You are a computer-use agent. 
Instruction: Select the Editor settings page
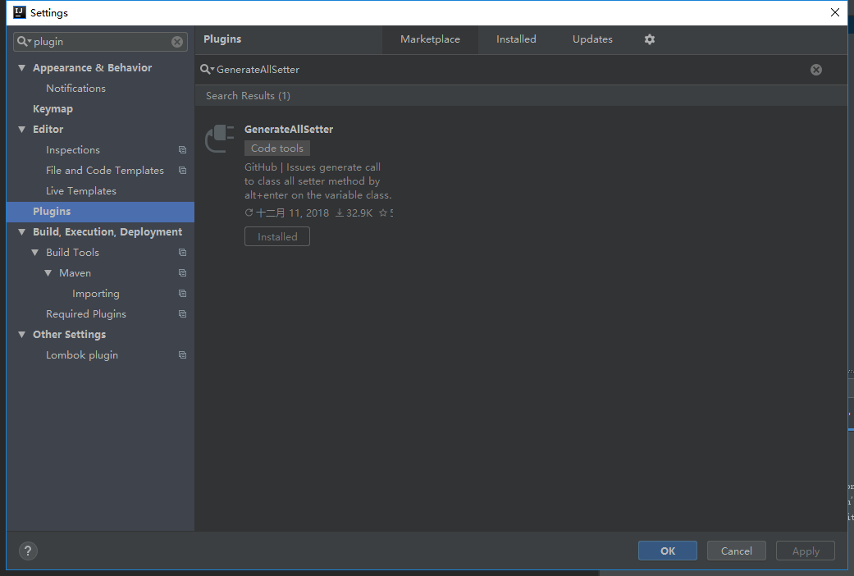pyautogui.click(x=48, y=130)
